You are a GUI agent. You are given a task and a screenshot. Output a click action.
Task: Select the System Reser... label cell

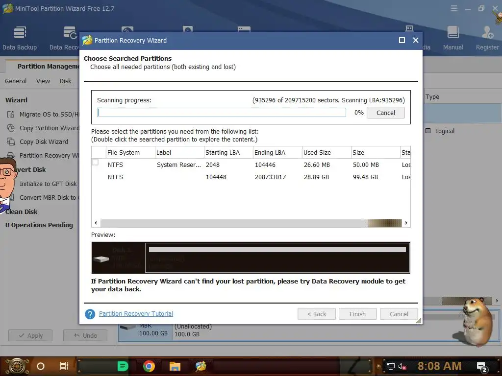click(179, 165)
